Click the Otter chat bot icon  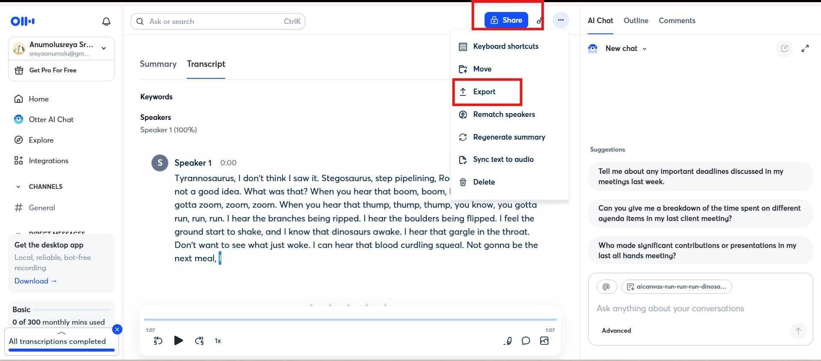(x=592, y=48)
